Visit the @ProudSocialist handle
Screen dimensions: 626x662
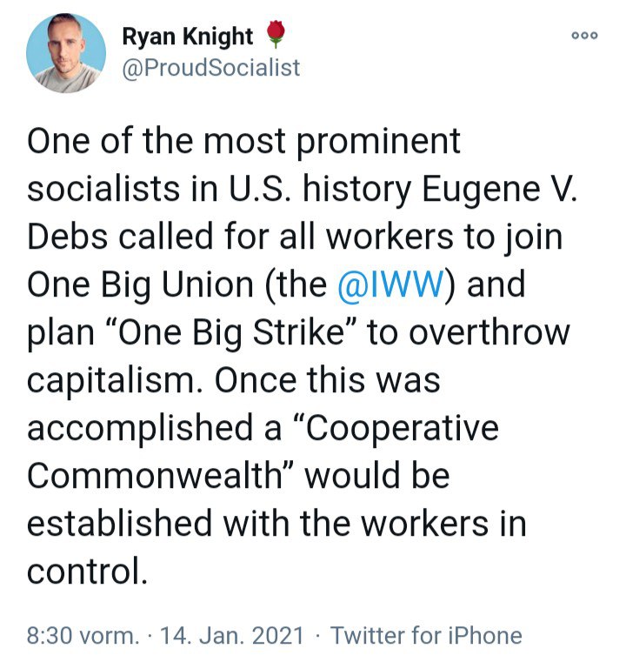[x=211, y=67]
